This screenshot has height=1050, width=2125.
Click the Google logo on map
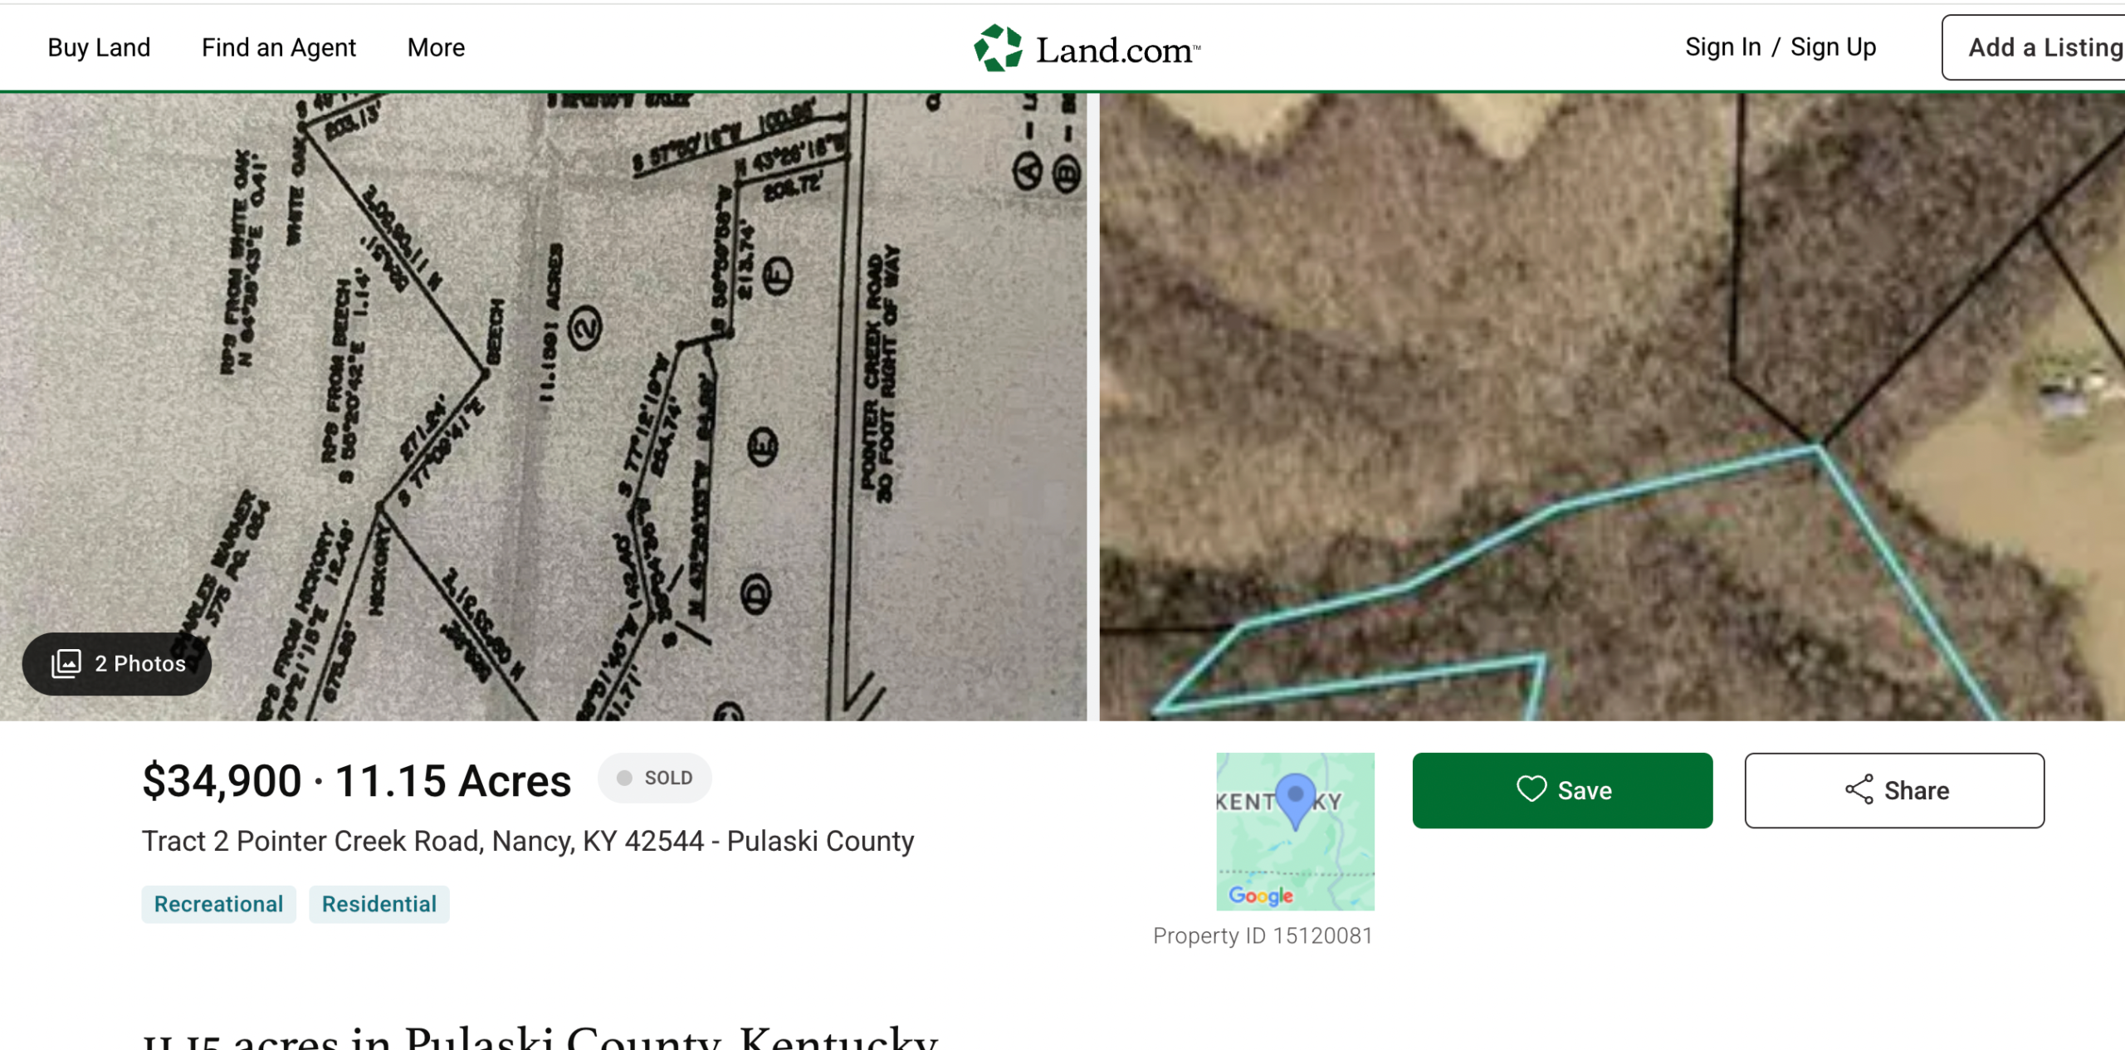click(x=1260, y=896)
